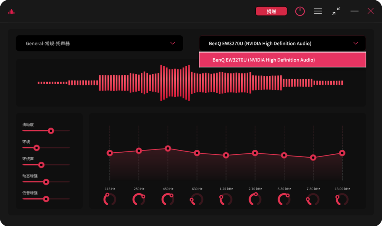Viewport: 382px width, 226px height.
Task: Click the audio waveform visualizer
Action: click(191, 83)
